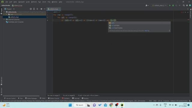Click Next Tip link in completion popup
192x108 pixels.
click(x=147, y=31)
